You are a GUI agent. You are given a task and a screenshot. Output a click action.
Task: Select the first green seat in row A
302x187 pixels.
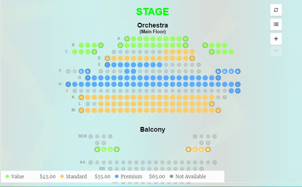(x=127, y=39)
